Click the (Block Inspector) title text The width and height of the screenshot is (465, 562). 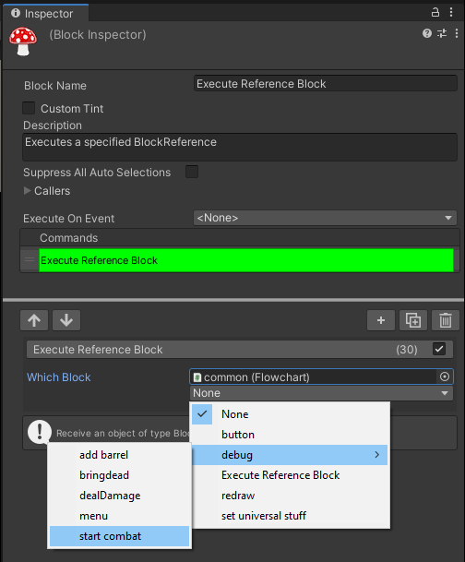(x=98, y=35)
